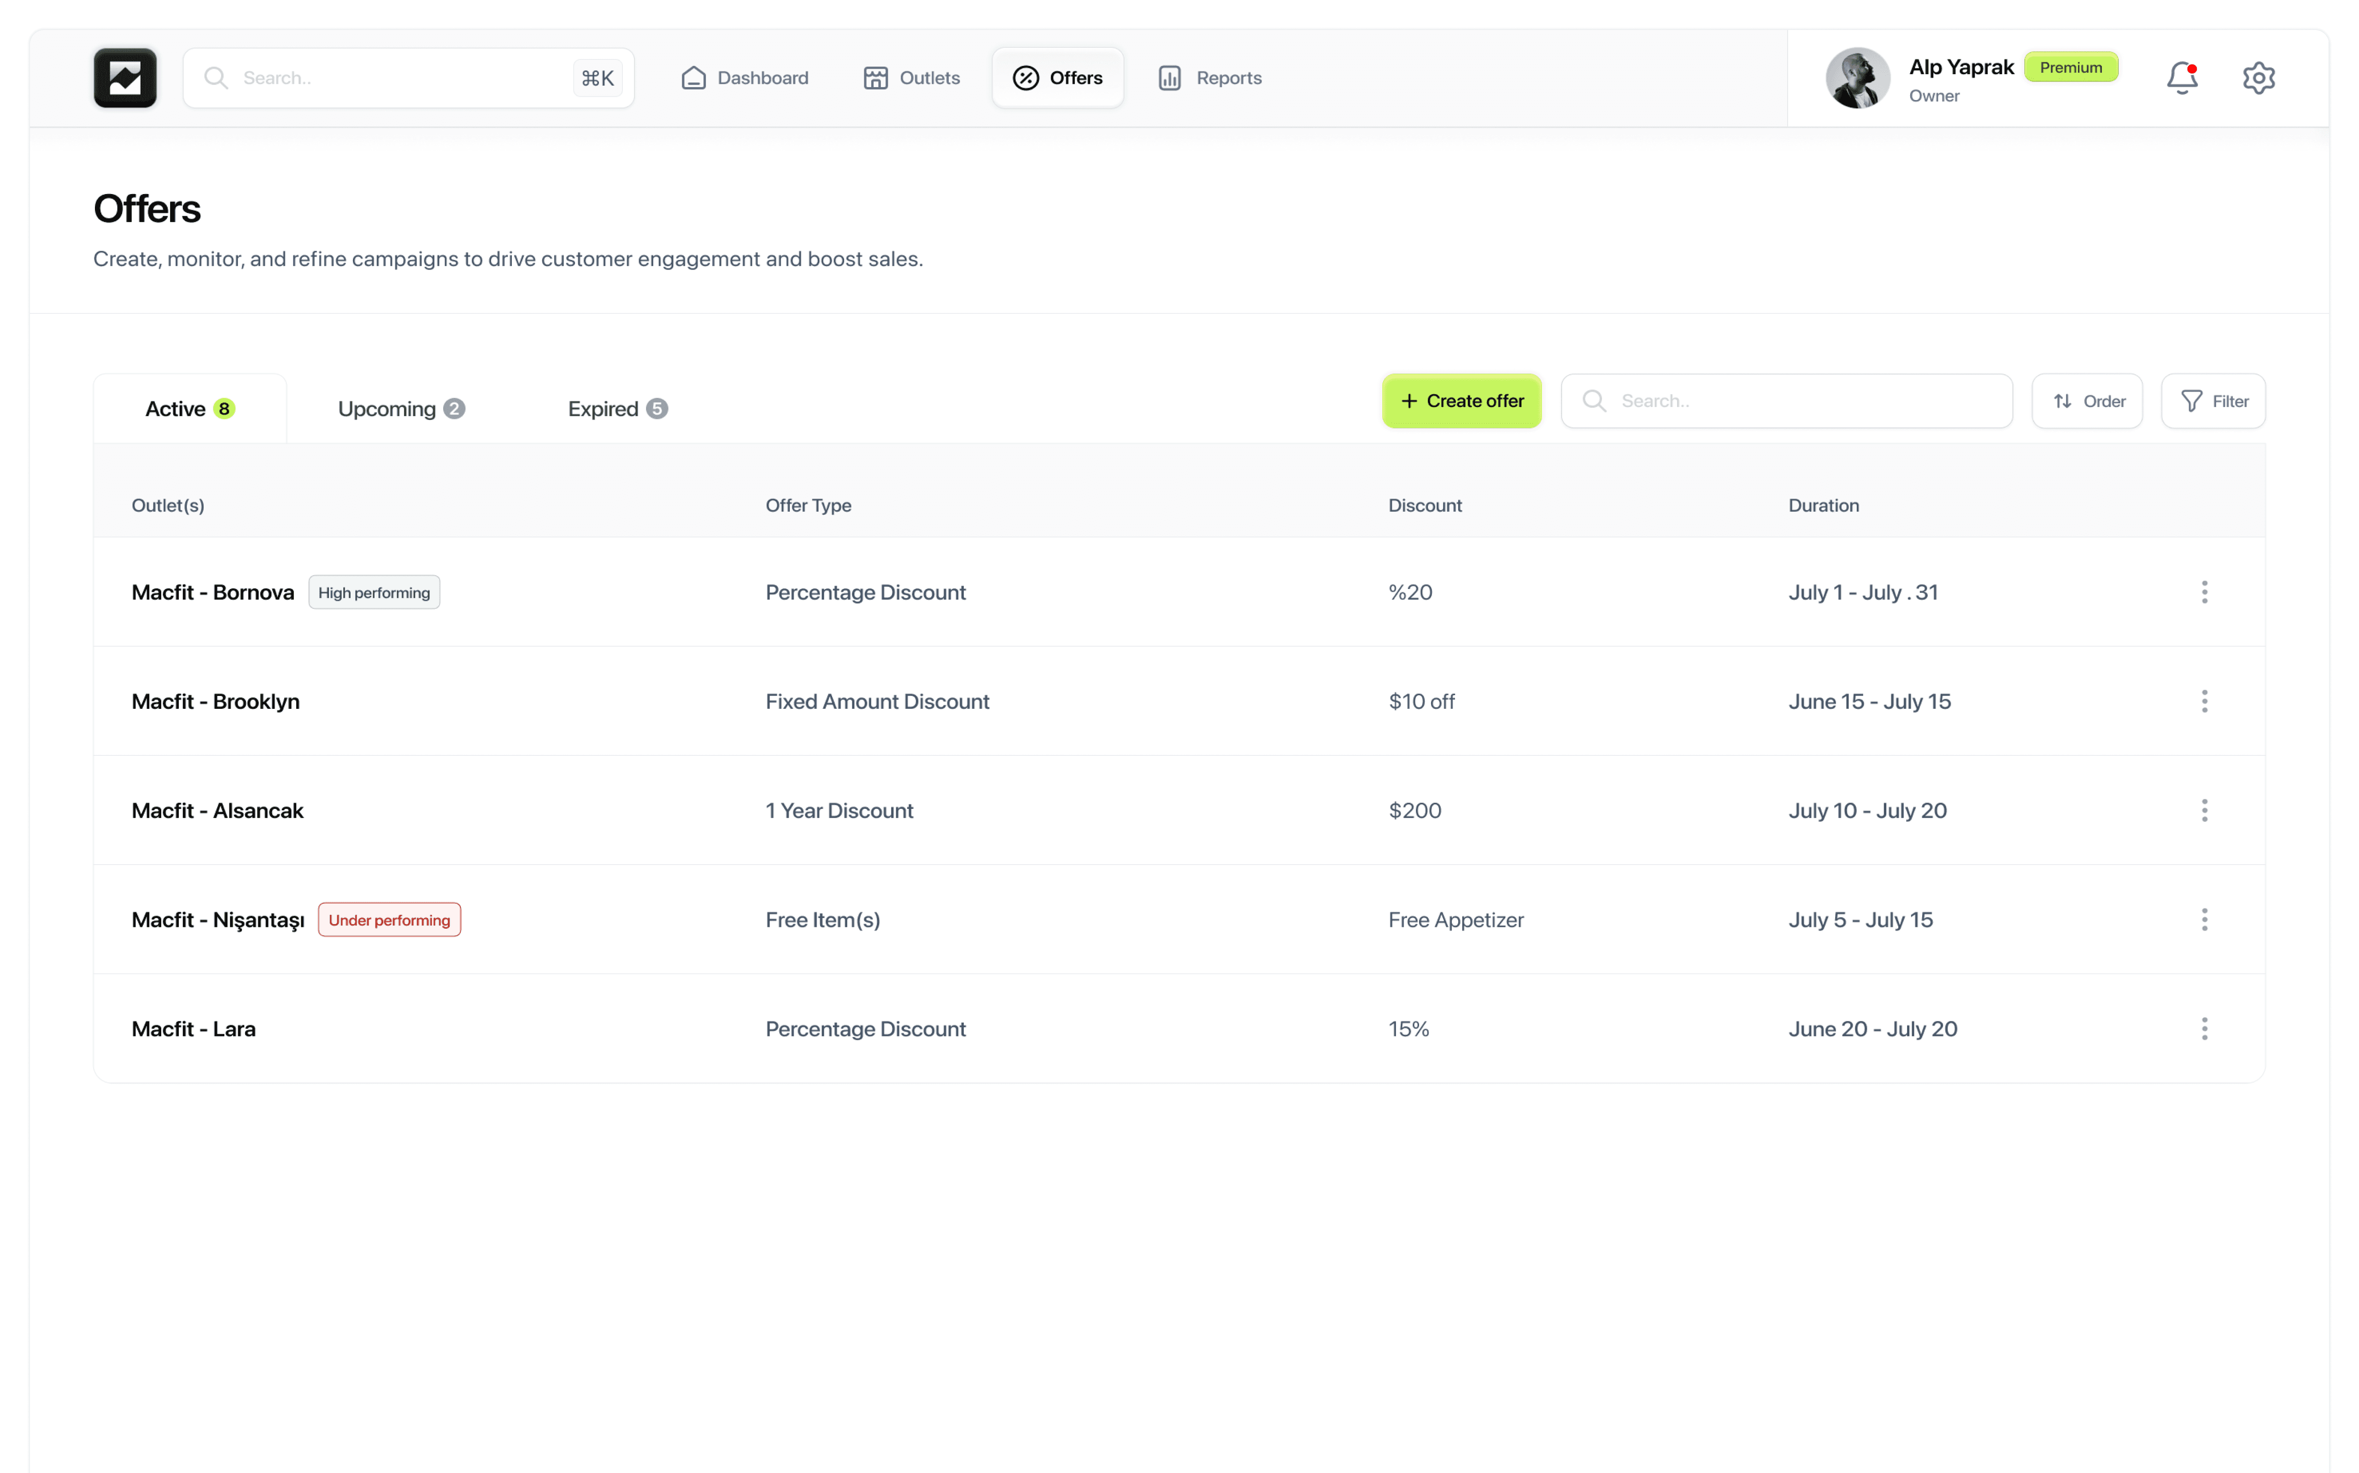Open the settings gear icon

tap(2258, 78)
